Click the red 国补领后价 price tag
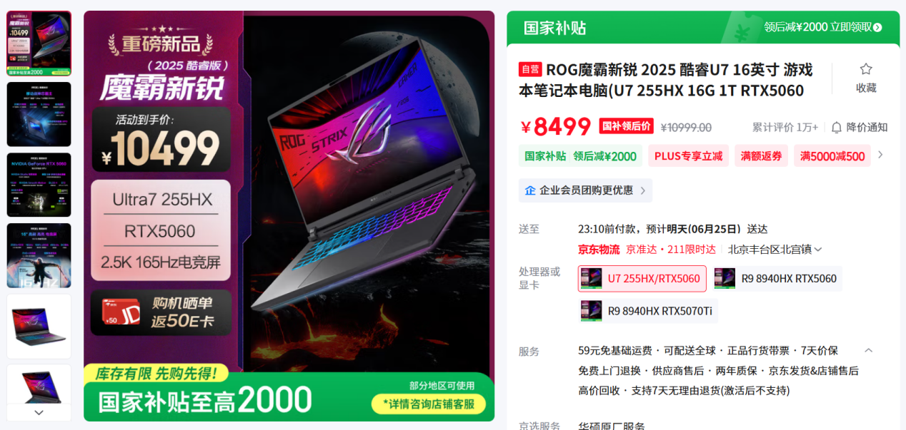The width and height of the screenshot is (906, 430). pos(626,126)
